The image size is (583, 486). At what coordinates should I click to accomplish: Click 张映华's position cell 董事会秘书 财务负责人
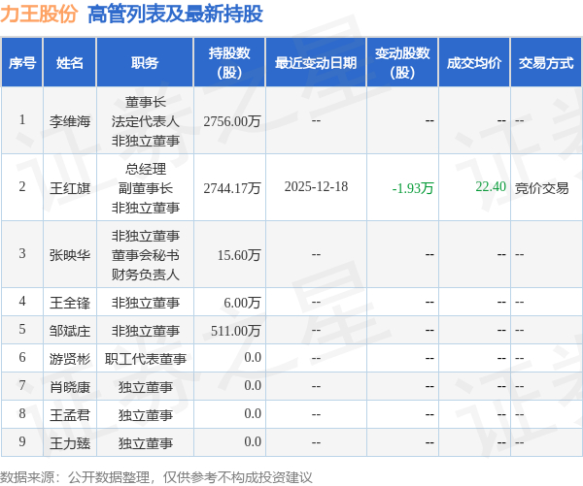[x=146, y=255]
